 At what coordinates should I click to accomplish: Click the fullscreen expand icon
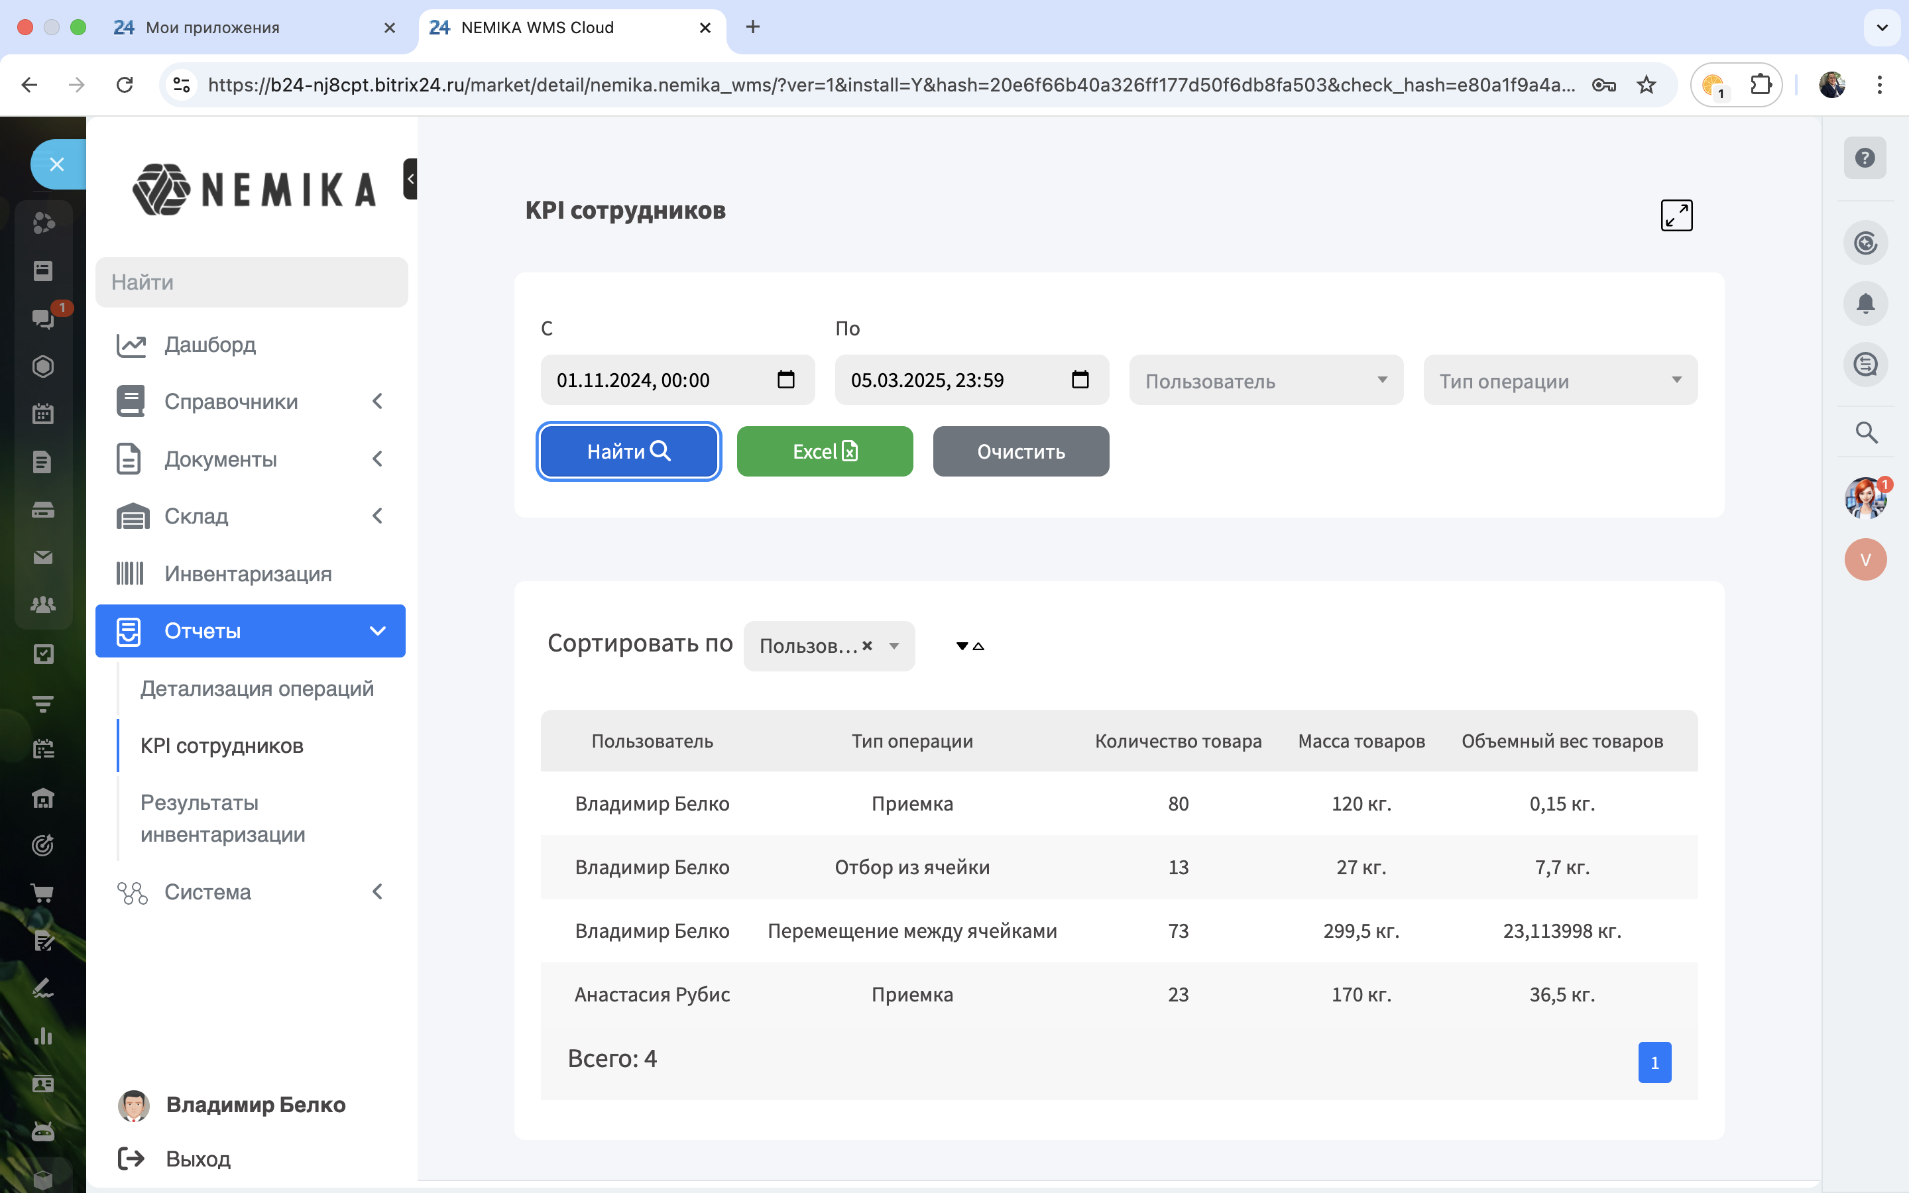tap(1676, 215)
